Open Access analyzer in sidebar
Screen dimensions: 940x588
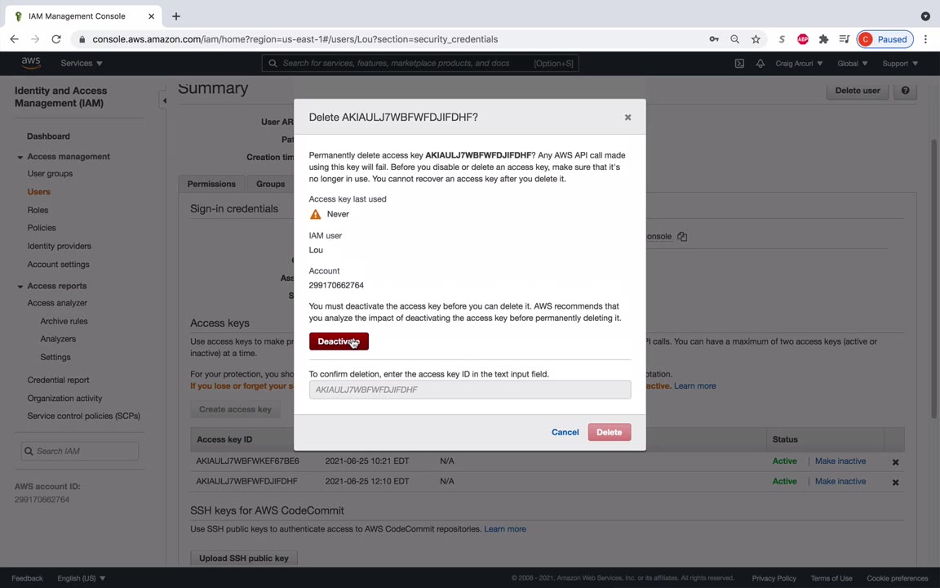pos(57,303)
